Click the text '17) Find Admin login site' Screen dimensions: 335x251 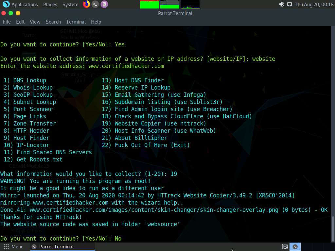point(143,109)
